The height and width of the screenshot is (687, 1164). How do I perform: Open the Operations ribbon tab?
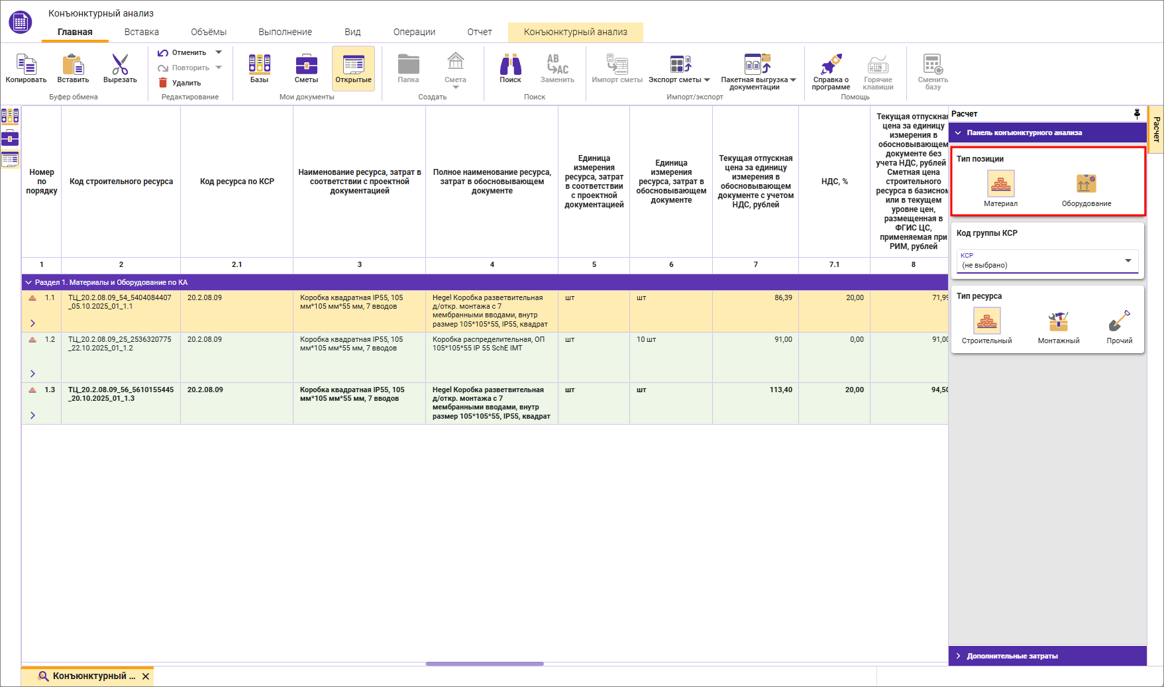414,32
